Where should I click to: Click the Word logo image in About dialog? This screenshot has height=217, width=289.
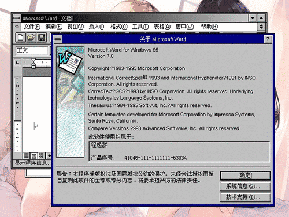[71, 102]
